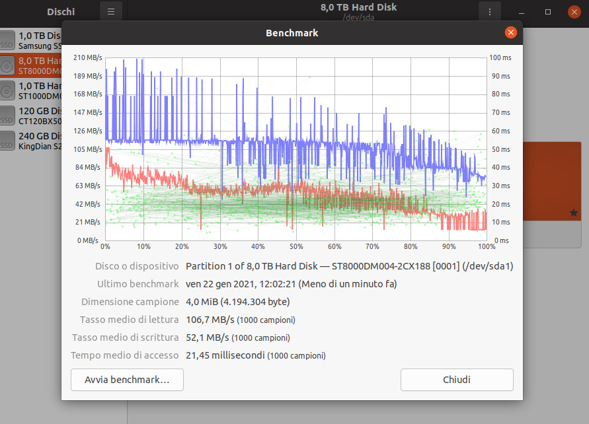
Task: Click the 8,0 TB Hard Disk window title
Action: click(358, 7)
